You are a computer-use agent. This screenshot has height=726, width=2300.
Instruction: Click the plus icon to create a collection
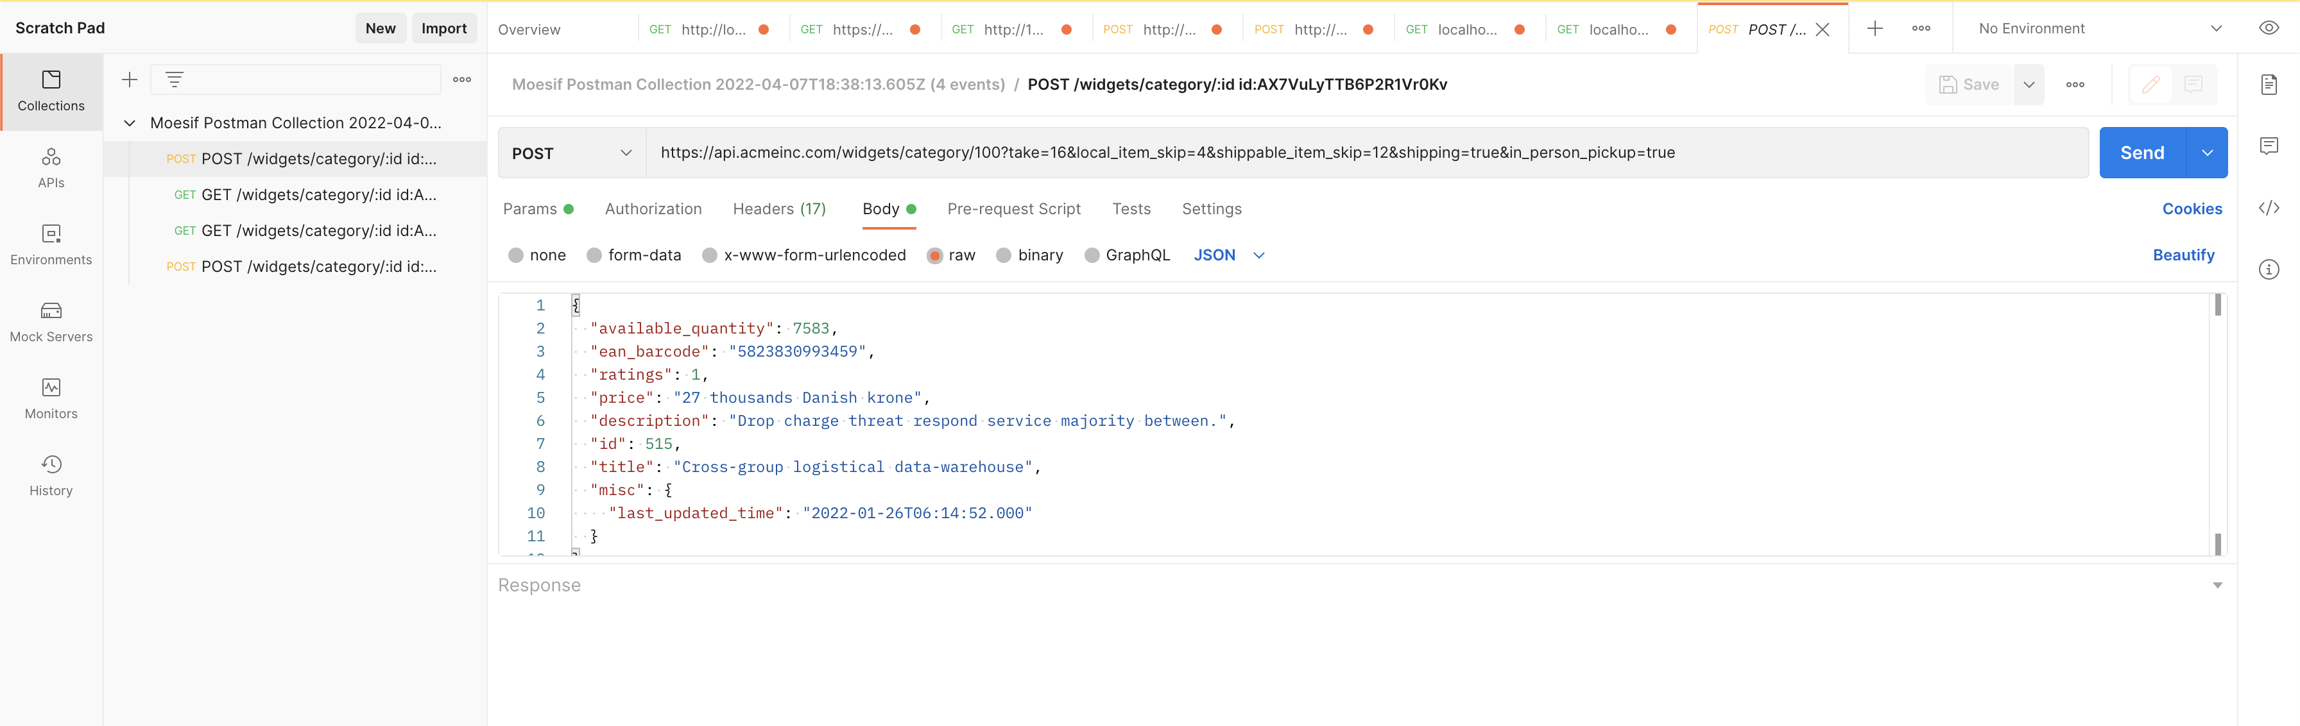(x=130, y=80)
